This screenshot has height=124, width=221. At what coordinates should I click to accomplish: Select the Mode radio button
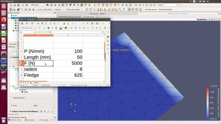point(32,105)
